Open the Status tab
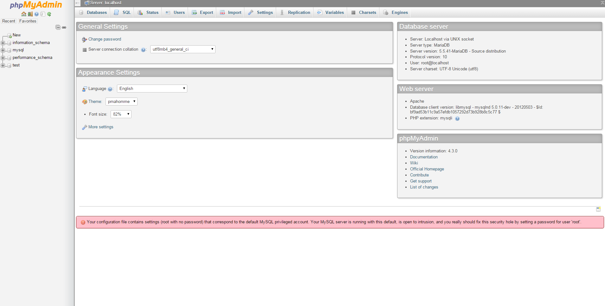Image resolution: width=605 pixels, height=306 pixels. tap(148, 12)
